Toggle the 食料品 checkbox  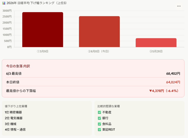click(x=99, y=124)
